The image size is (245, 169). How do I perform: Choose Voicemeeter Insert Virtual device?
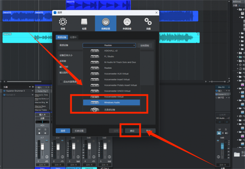pos(111,79)
